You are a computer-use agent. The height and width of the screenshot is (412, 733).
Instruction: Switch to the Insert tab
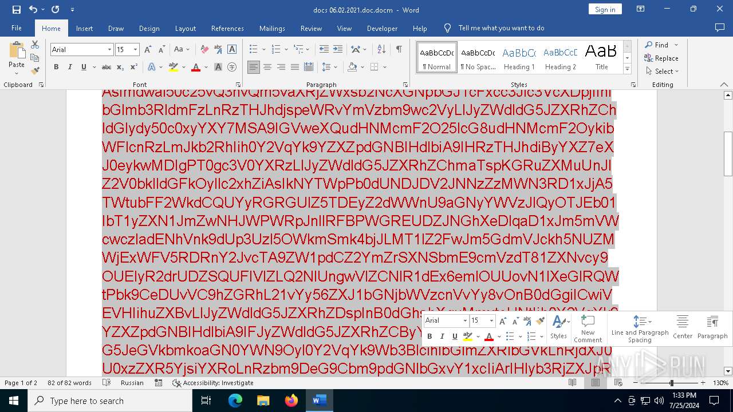[x=84, y=28]
